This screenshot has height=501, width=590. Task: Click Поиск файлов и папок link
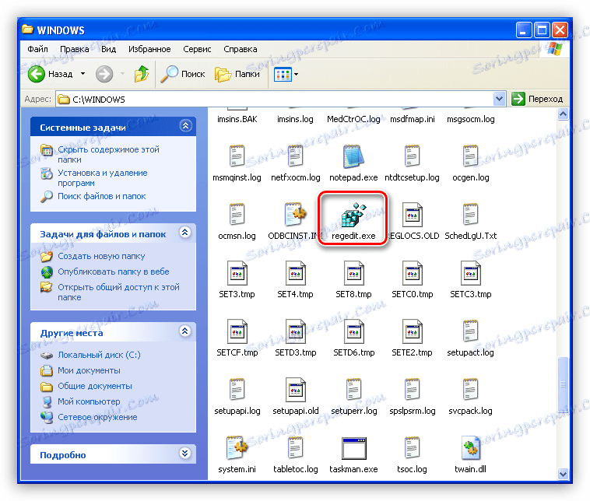[102, 196]
